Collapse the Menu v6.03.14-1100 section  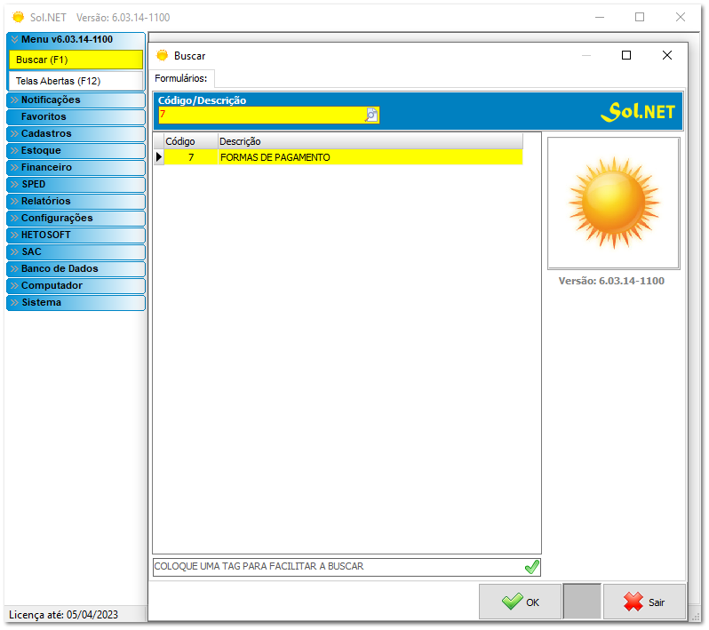76,39
